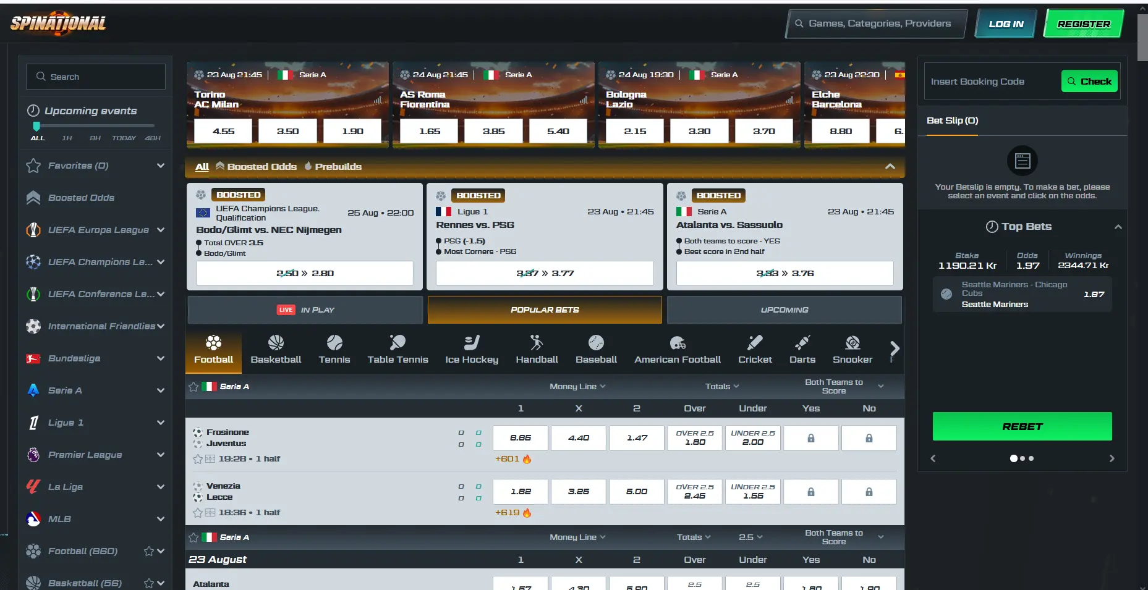Select the Football sport icon
This screenshot has height=590, width=1148.
213,343
